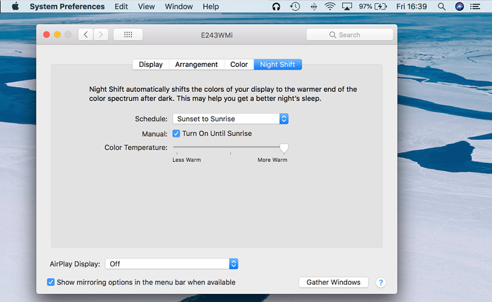The height and width of the screenshot is (302, 492).
Task: Toggle Show mirroring options in menu bar
Action: [50, 282]
